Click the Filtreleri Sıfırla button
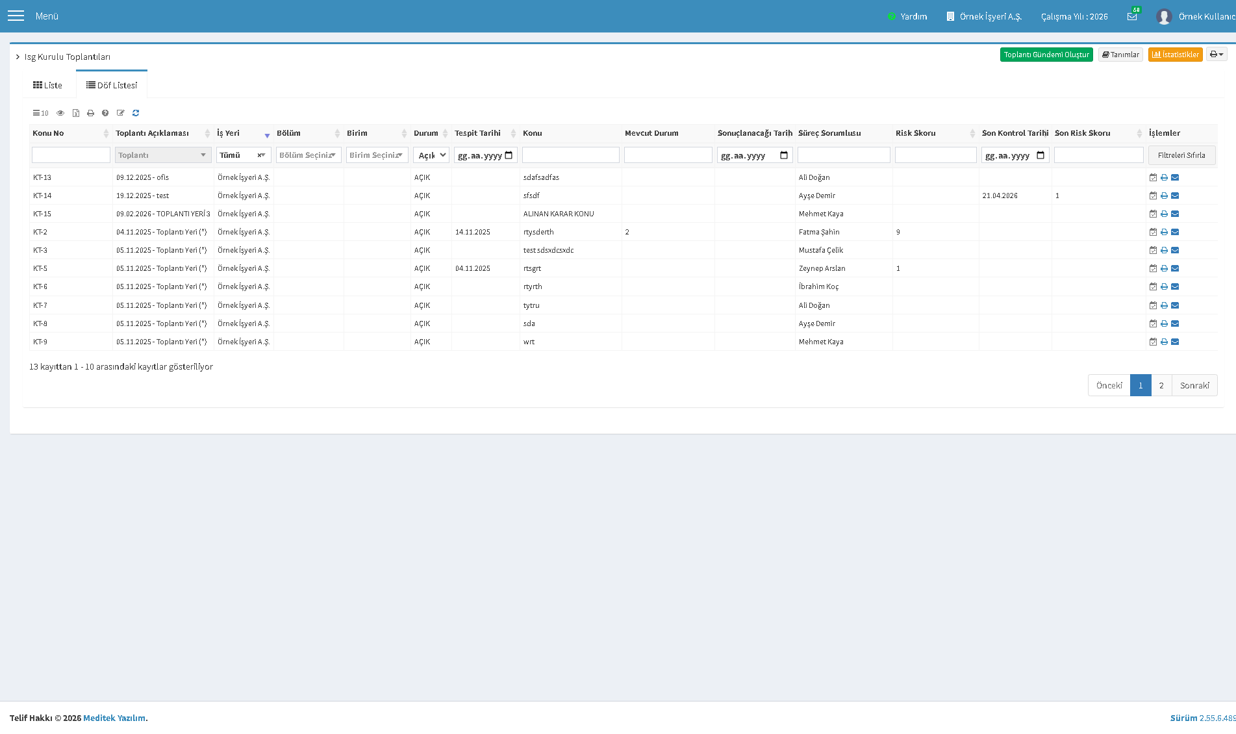Screen dimensions: 1236x734 pyautogui.click(x=1181, y=155)
